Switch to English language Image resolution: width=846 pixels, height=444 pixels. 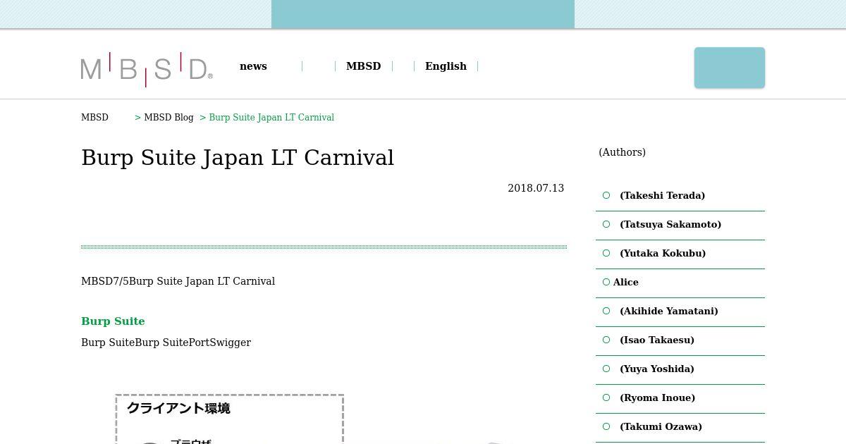tap(446, 66)
